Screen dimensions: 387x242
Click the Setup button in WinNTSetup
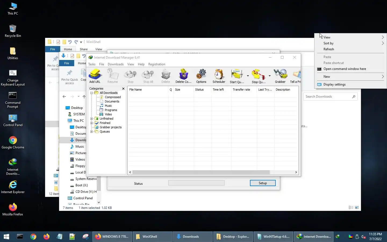coord(263,183)
